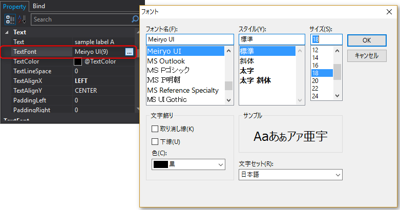
Task: Open the font color dropdown (色)
Action: (188, 164)
